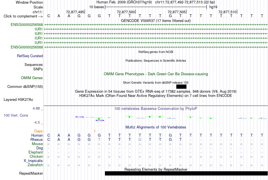
Task: Click position label 72,877,505
Action: point(177,12)
